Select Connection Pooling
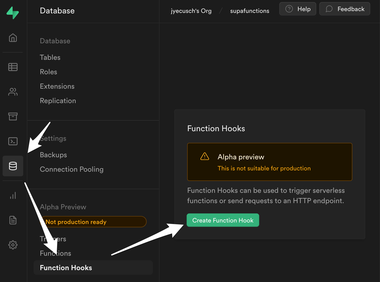Viewport: 380px width, 282px height. [72, 169]
